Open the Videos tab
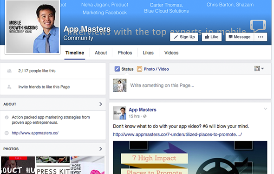274x174 pixels. click(171, 53)
